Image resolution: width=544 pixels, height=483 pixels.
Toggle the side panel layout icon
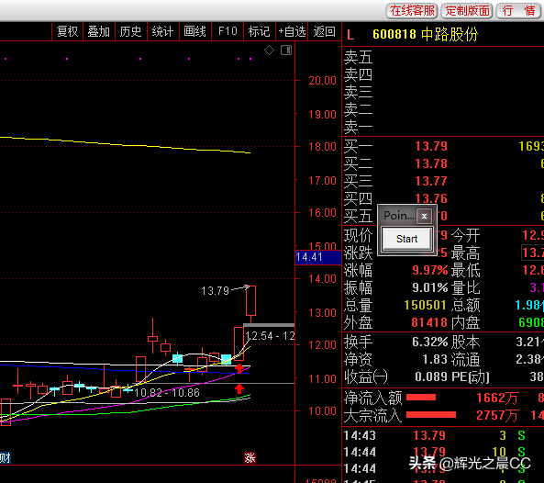tap(286, 51)
